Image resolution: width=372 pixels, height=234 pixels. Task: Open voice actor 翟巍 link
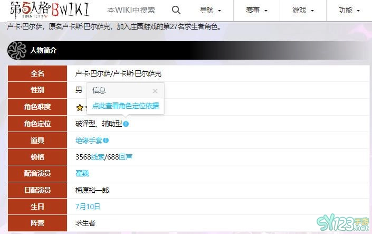(x=82, y=173)
